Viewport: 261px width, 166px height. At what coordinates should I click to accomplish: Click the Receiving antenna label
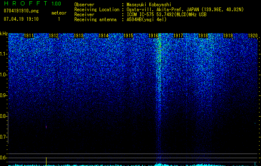95,20
